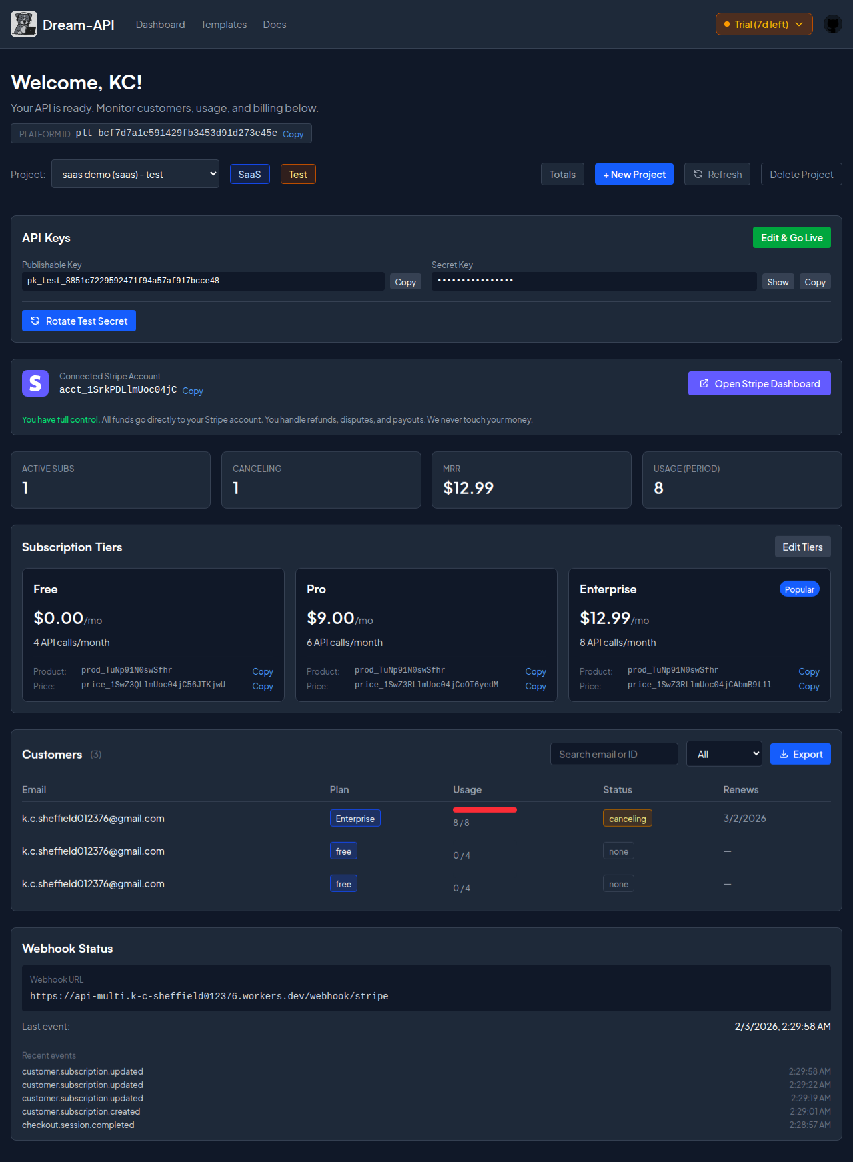853x1162 pixels.
Task: Click the Email column header
Action: click(x=34, y=789)
